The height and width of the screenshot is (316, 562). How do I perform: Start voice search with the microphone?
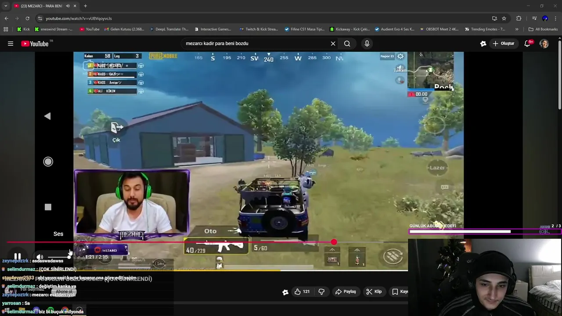click(x=367, y=43)
